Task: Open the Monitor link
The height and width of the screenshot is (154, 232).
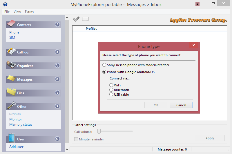Action: pos(16,119)
